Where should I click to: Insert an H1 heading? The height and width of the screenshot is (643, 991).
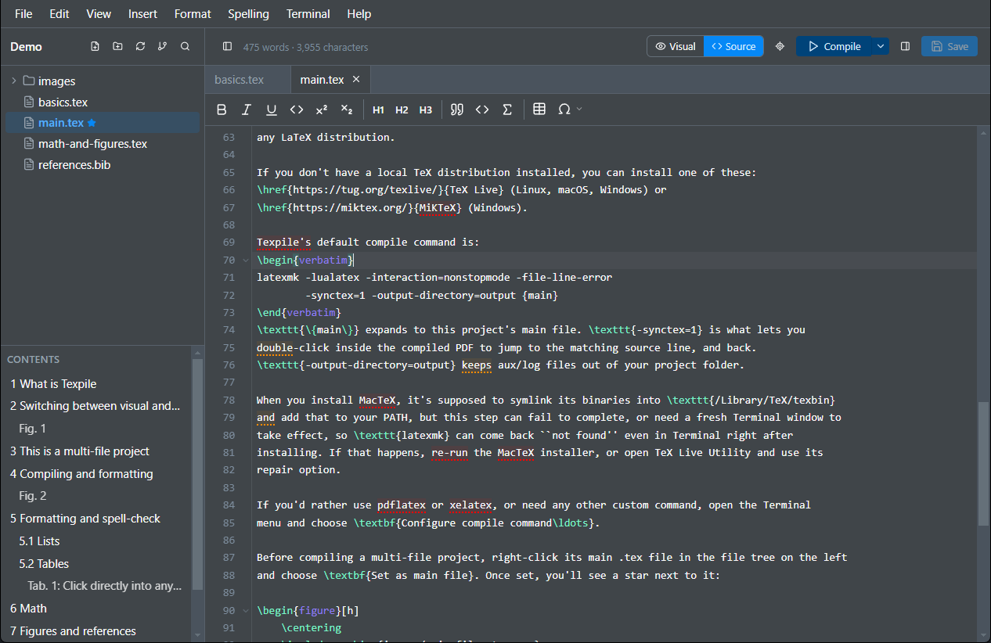(378, 110)
